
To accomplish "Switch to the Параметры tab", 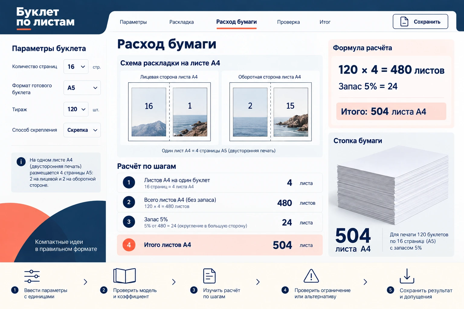I will 133,22.
